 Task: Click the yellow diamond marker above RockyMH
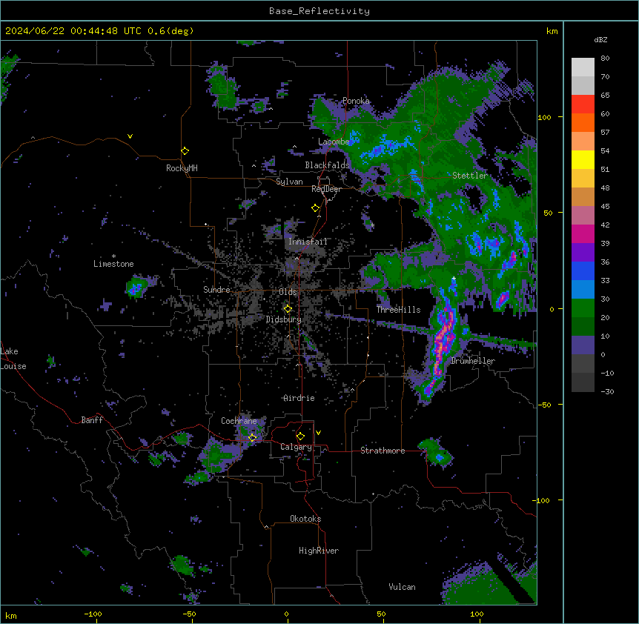coord(185,151)
